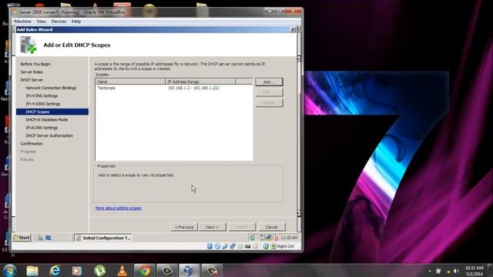Click the VirtualBox optical disk status icon

tap(217, 246)
